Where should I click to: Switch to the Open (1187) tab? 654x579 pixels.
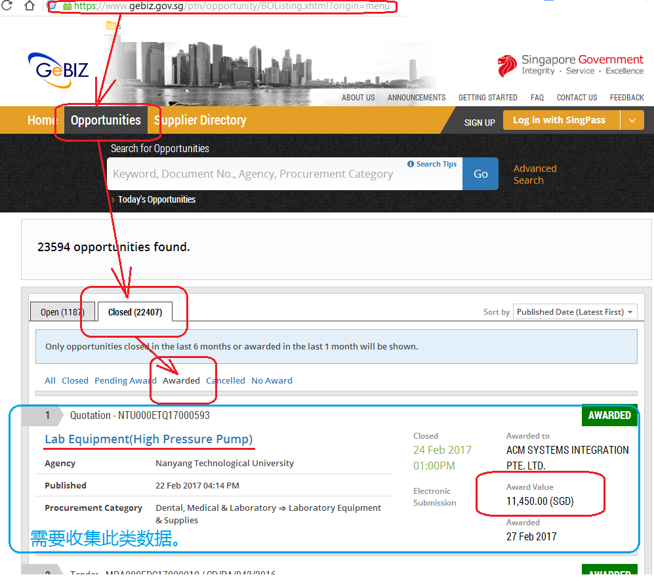[x=62, y=312]
